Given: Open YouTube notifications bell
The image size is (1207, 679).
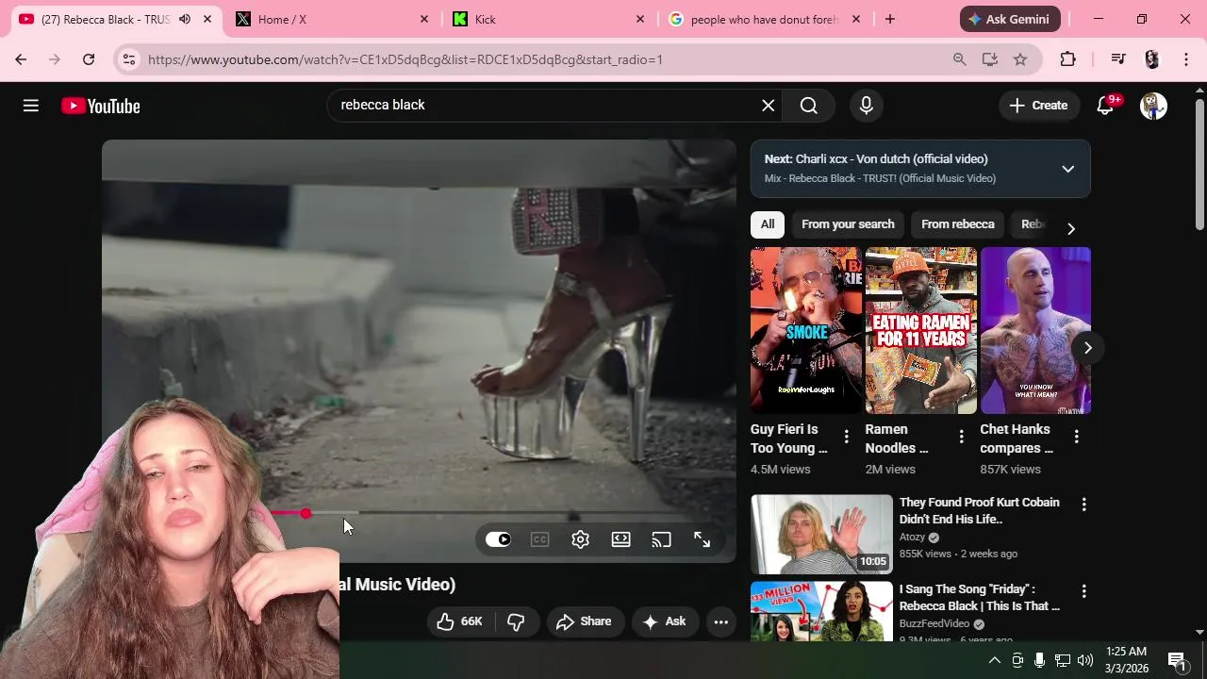Looking at the screenshot, I should pyautogui.click(x=1106, y=106).
